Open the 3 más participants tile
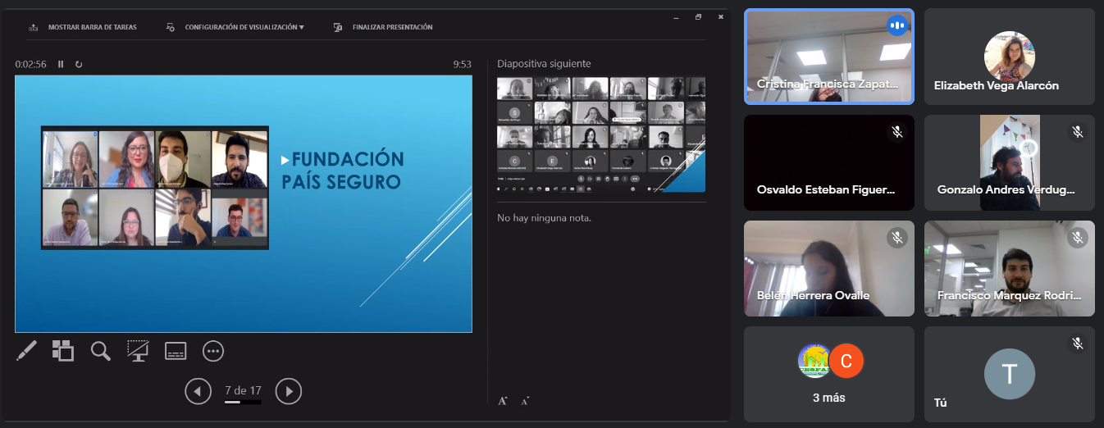The width and height of the screenshot is (1104, 428). click(x=829, y=374)
